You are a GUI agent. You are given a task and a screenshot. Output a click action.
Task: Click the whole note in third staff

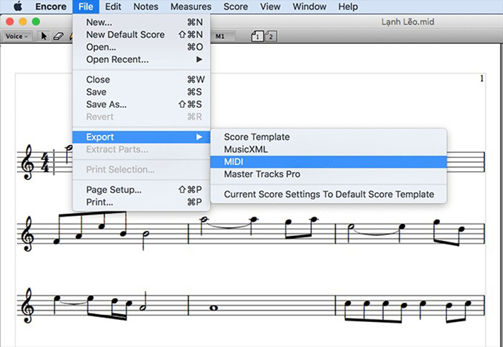[x=214, y=308]
